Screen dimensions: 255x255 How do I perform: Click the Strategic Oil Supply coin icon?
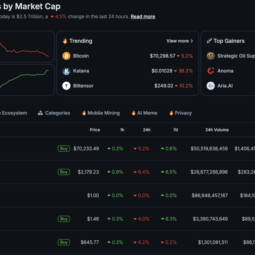(211, 56)
